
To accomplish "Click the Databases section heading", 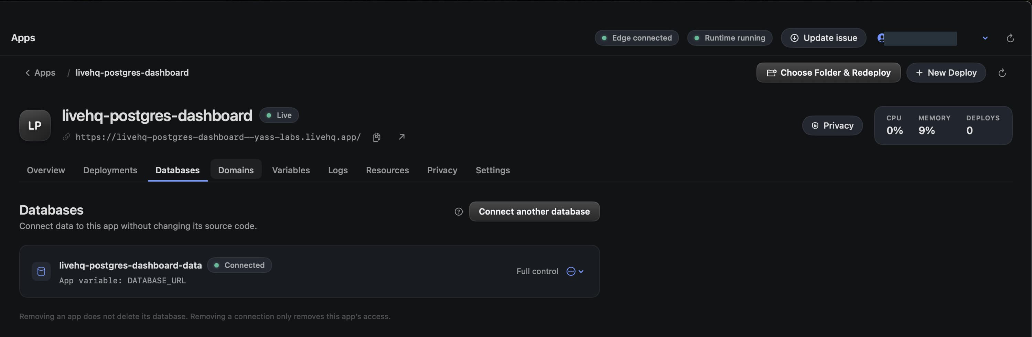I will click(x=51, y=210).
